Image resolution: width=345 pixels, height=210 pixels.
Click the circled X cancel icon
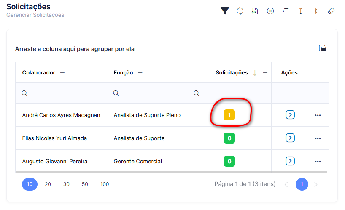pos(270,11)
